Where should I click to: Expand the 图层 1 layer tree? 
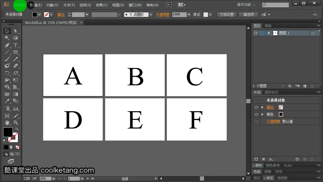pos(269,33)
